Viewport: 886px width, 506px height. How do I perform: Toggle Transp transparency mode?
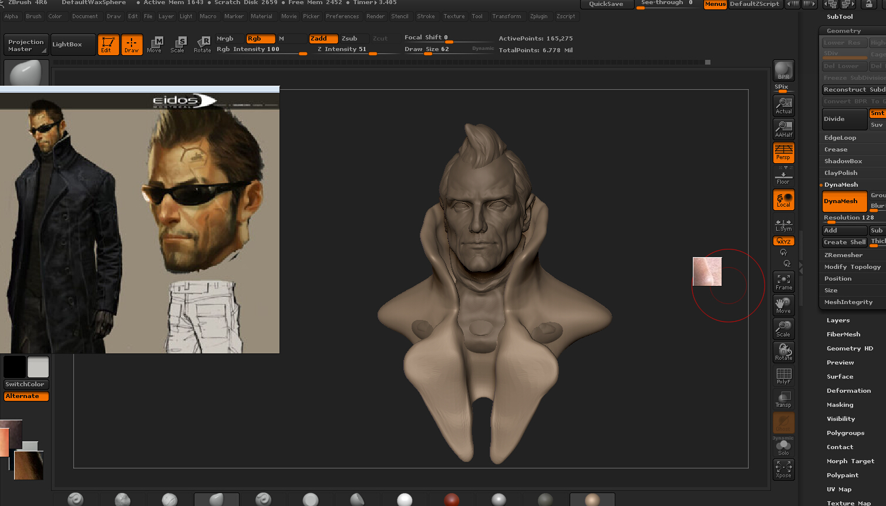coord(783,399)
